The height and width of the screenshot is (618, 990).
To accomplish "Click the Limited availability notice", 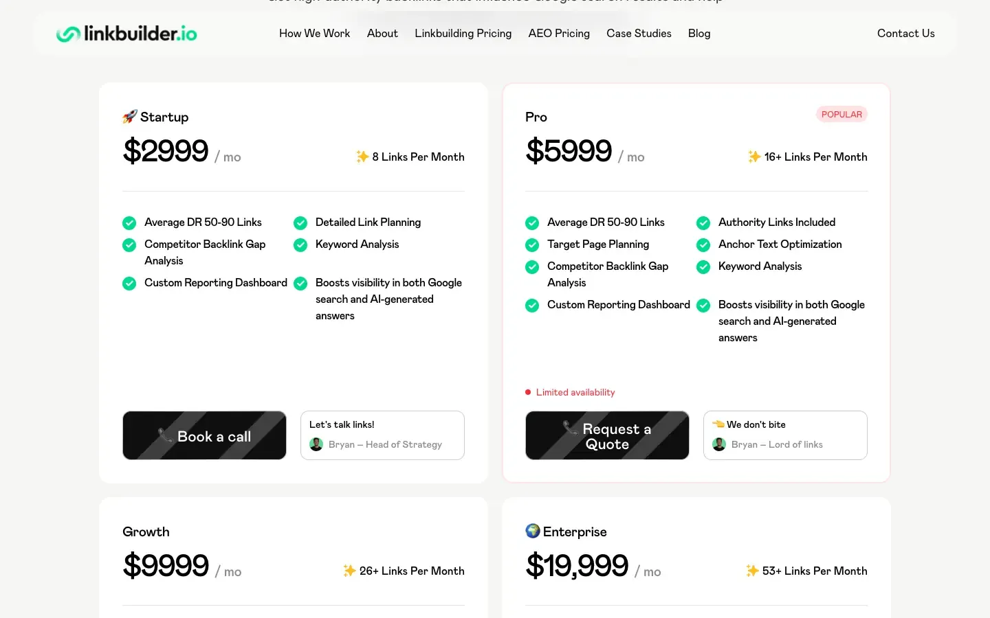I will click(x=570, y=392).
